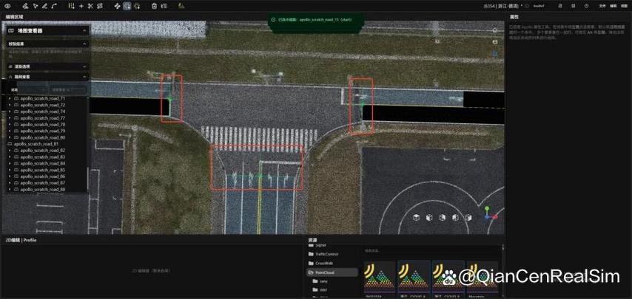Open the 编辑 menu
This screenshot has height=299, width=632.
click(x=613, y=6)
